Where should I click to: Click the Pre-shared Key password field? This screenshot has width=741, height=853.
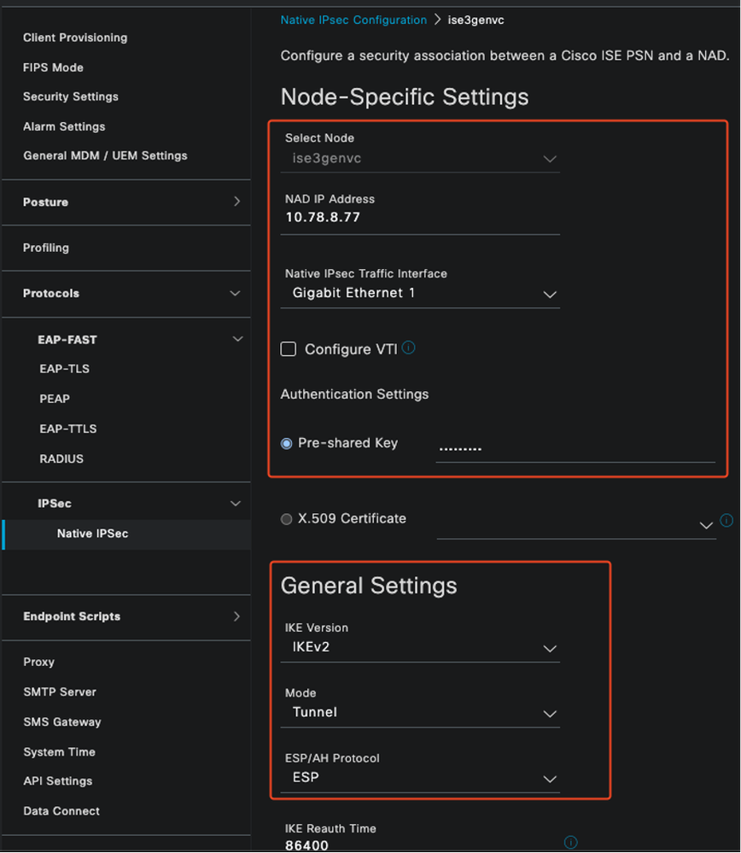pos(575,449)
